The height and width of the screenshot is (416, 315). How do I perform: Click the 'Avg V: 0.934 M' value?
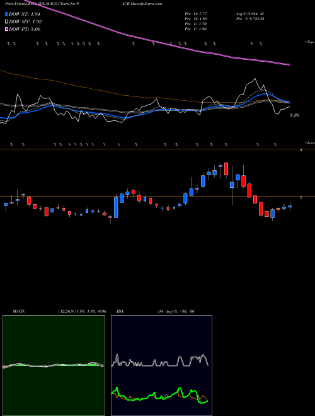[x=249, y=14]
